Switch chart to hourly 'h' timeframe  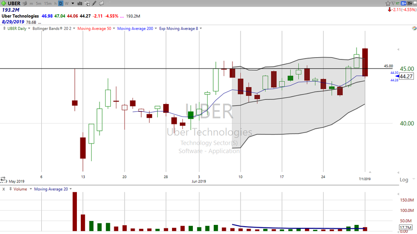pos(55,3)
